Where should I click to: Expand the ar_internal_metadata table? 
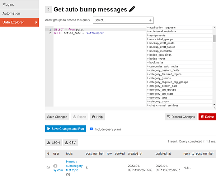[x=179, y=31]
